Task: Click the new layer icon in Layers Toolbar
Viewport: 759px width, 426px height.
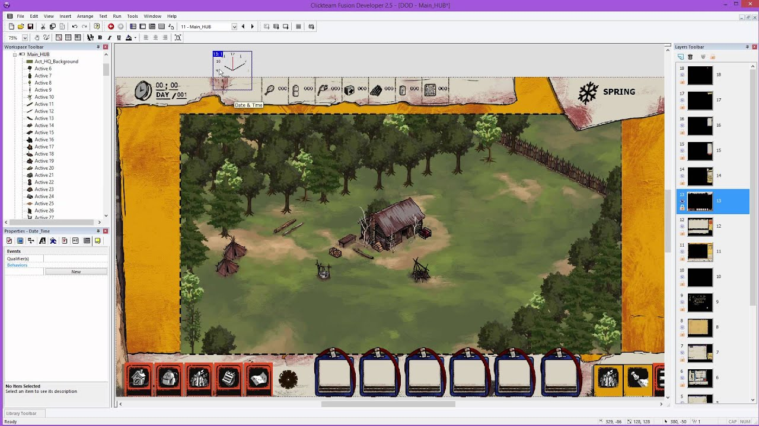Action: 681,57
